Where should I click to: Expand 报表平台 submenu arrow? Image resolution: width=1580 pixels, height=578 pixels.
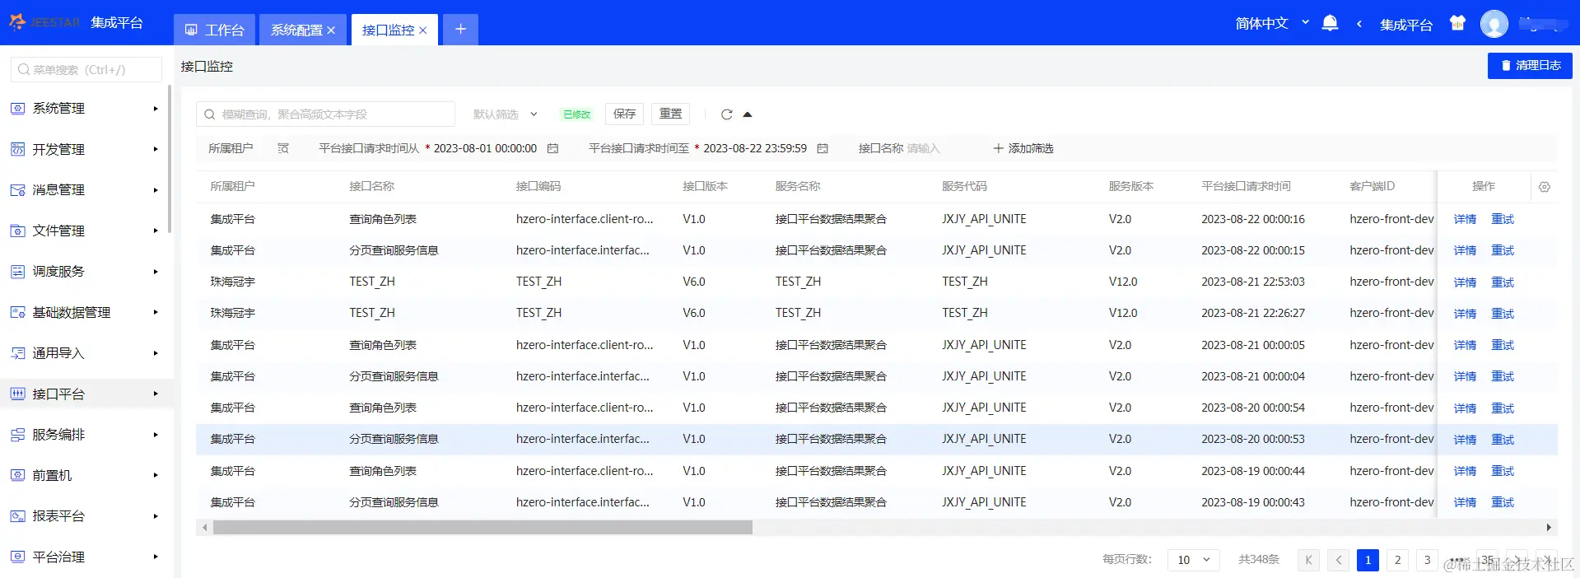(x=156, y=516)
